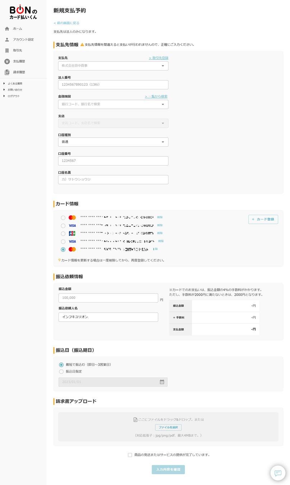This screenshot has height=485, width=290.
Task: Click the building icon for 取引先
Action: click(7, 51)
